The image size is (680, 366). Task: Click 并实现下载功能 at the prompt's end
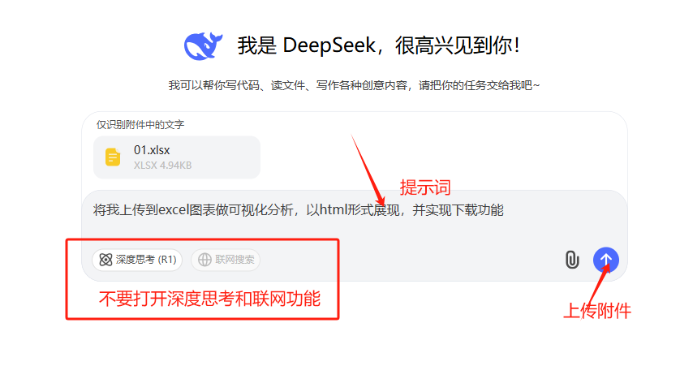click(x=458, y=210)
